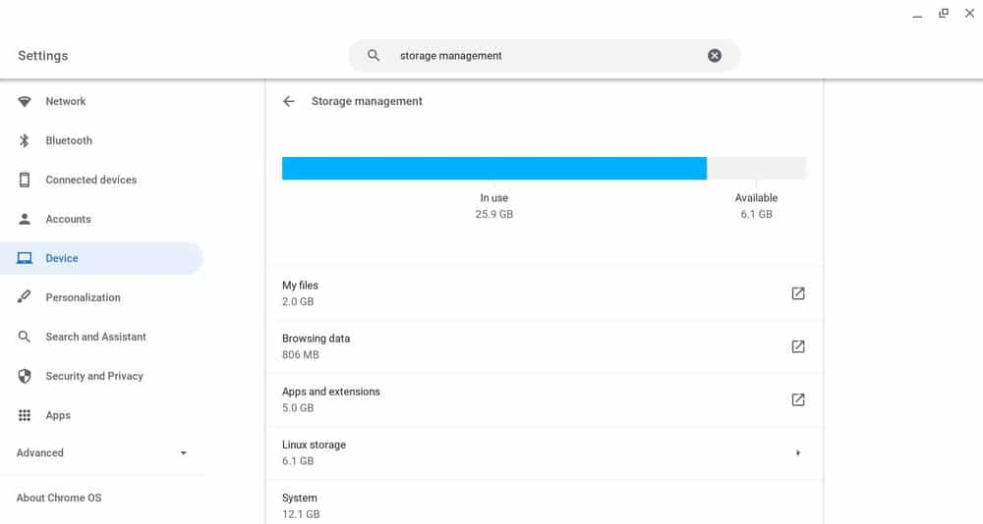The height and width of the screenshot is (524, 983).
Task: Expand Linux storage with arrow
Action: tap(798, 452)
